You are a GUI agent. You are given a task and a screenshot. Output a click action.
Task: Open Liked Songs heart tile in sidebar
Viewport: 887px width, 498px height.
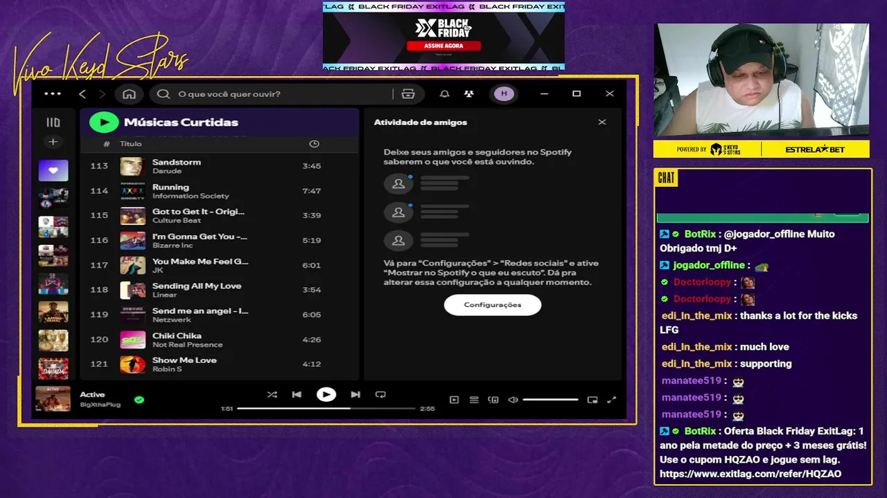pos(53,171)
